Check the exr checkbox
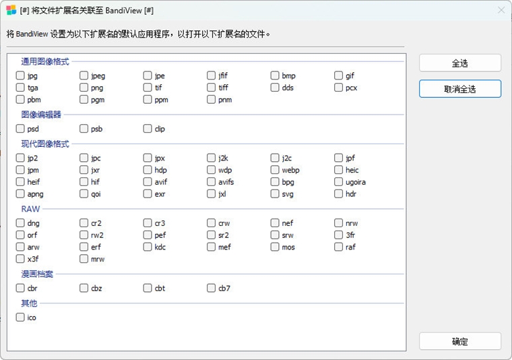The height and width of the screenshot is (360, 512). point(148,193)
